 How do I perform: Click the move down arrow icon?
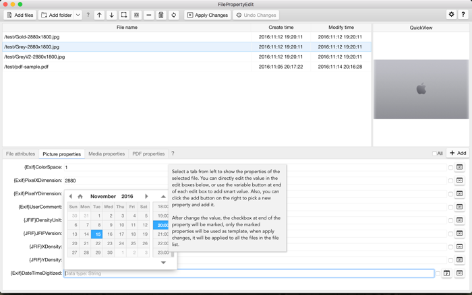point(112,15)
